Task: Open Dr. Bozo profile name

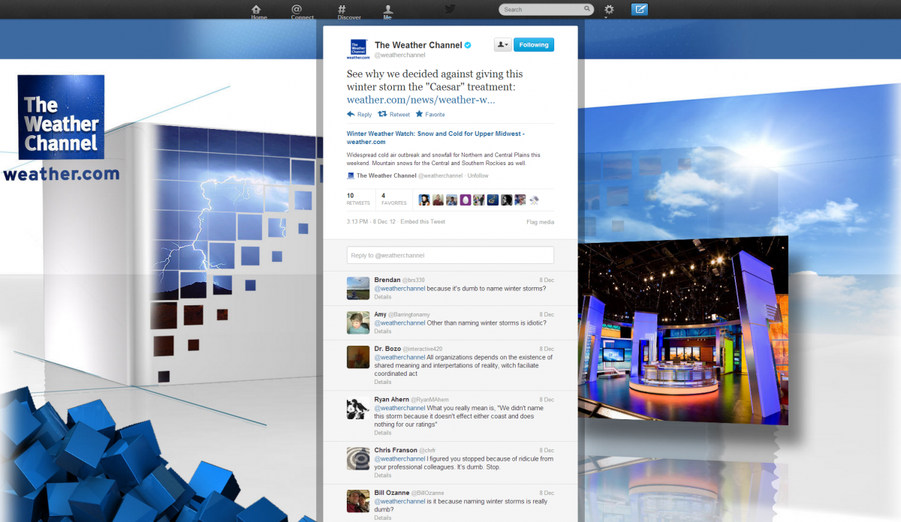Action: pos(387,349)
